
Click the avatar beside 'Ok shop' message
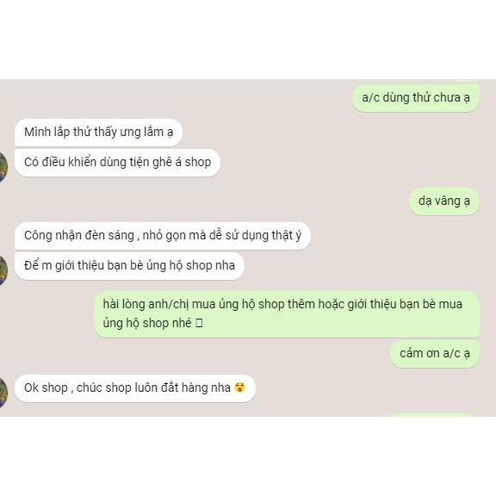click(3, 393)
